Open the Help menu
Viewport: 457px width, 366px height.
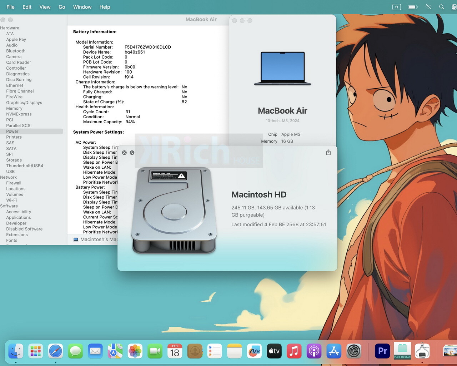(x=105, y=7)
